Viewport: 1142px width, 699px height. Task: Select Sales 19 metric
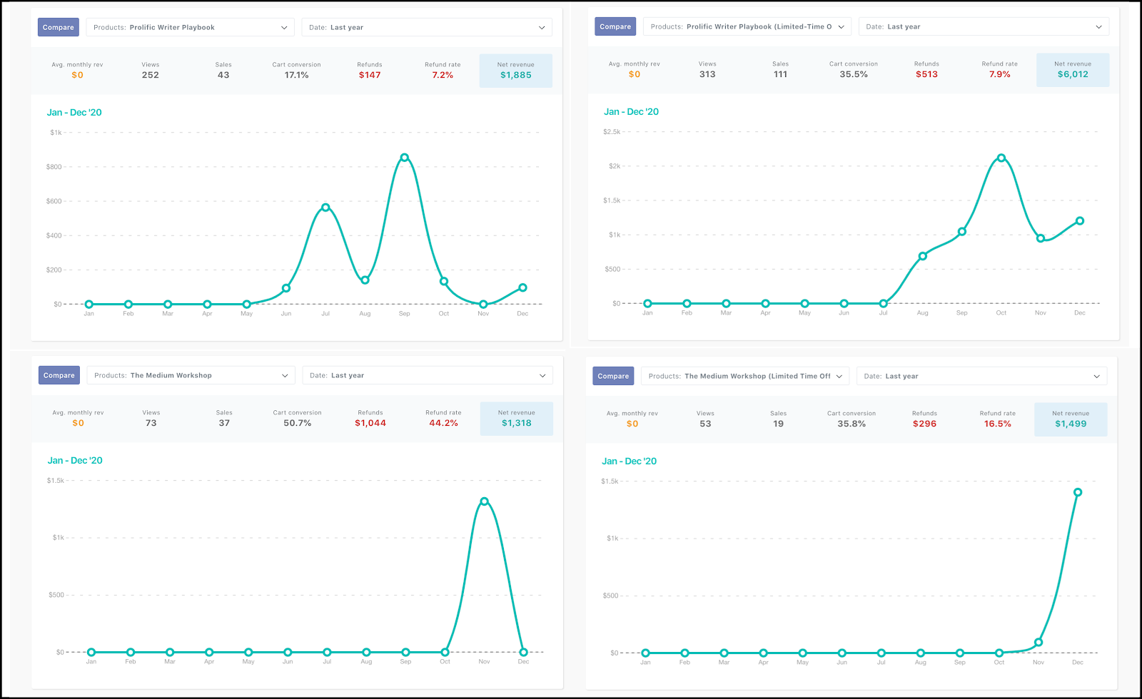(x=778, y=419)
